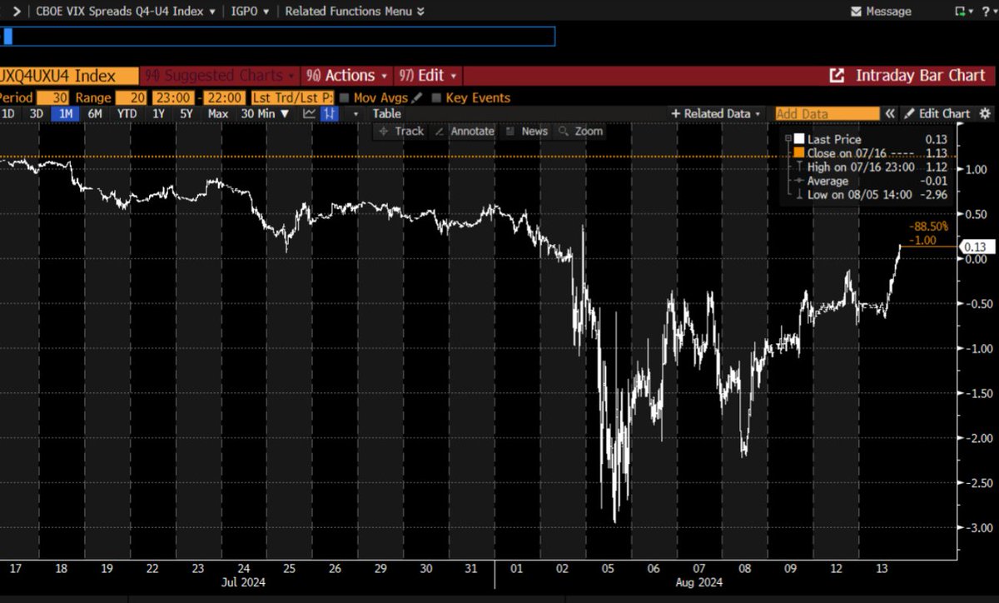Open the chart type dropdown arrow
999x603 pixels.
(356, 113)
